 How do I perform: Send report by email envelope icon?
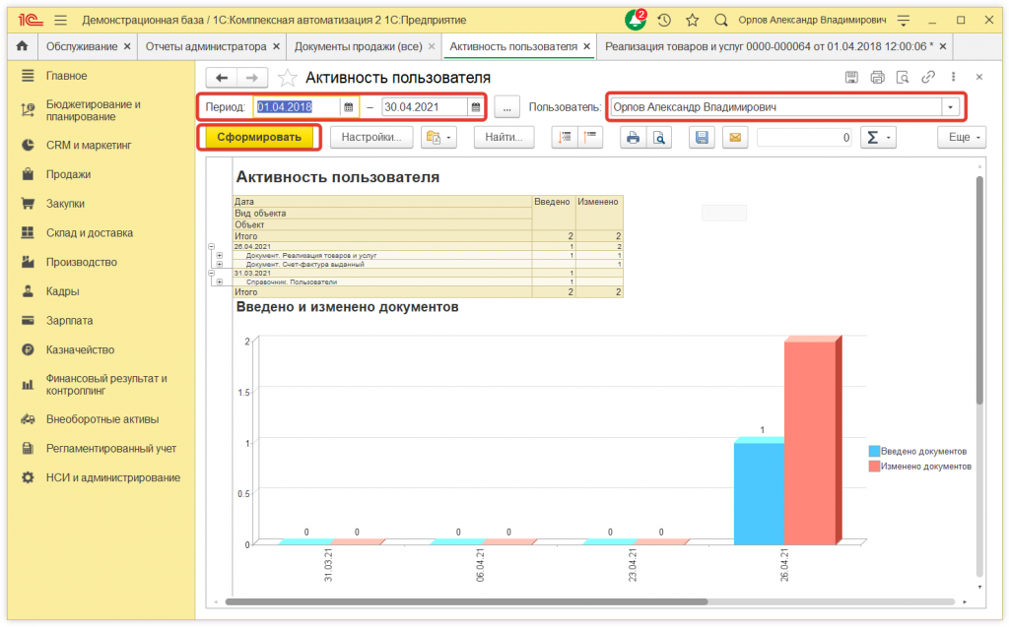click(x=733, y=138)
